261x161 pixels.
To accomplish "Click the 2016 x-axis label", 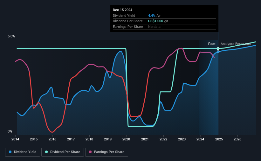I will coord(52,139).
